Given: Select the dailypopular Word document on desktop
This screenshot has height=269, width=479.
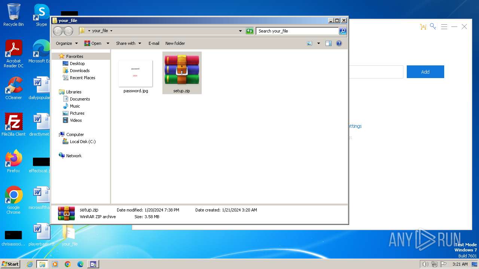Looking at the screenshot, I should 39,88.
